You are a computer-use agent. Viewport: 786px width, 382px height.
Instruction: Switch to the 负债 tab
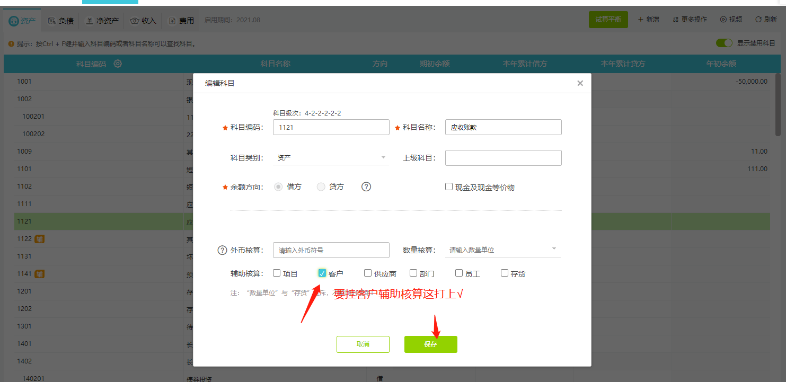[x=60, y=21]
